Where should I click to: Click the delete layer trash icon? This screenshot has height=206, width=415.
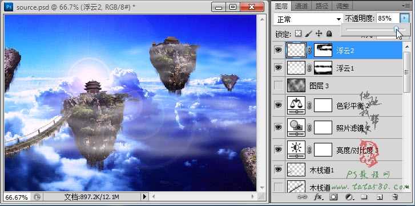point(396,197)
